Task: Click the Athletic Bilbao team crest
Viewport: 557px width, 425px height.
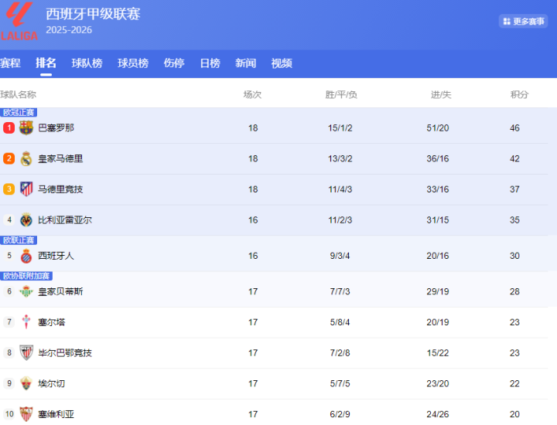Action: point(26,353)
